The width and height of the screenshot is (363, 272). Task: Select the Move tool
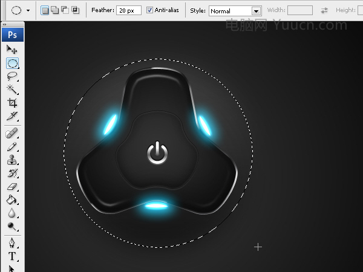point(12,50)
